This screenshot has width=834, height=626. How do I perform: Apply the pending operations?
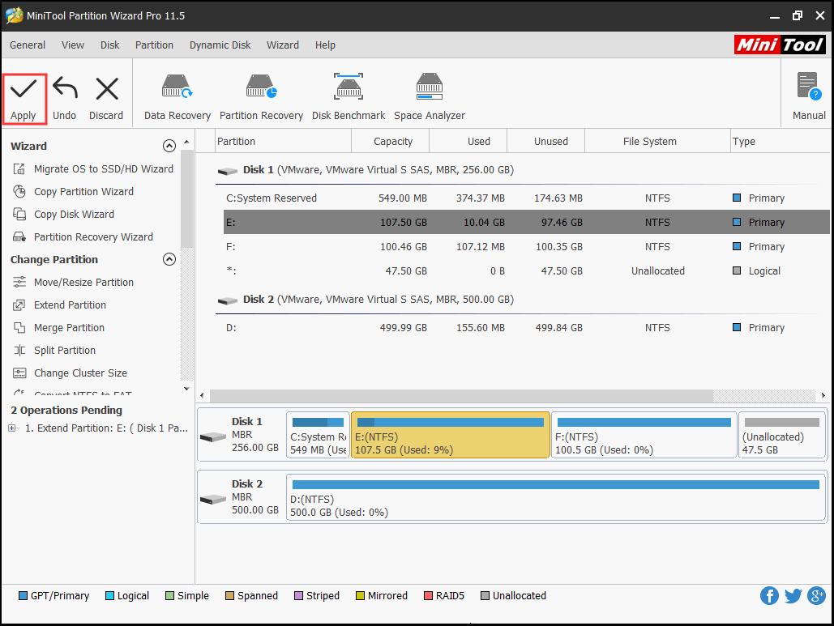click(24, 100)
